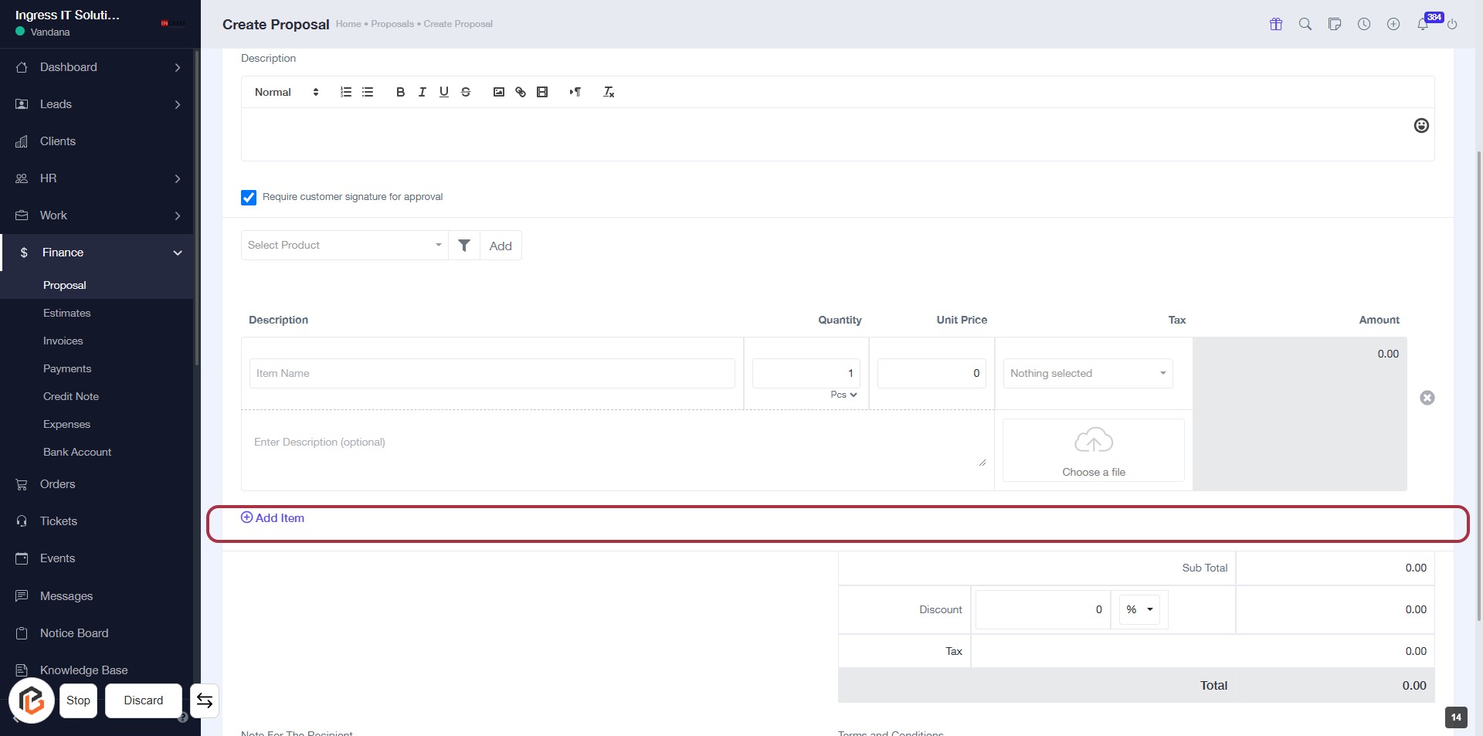1483x736 pixels.
Task: Click the Item Name input field
Action: (x=491, y=374)
